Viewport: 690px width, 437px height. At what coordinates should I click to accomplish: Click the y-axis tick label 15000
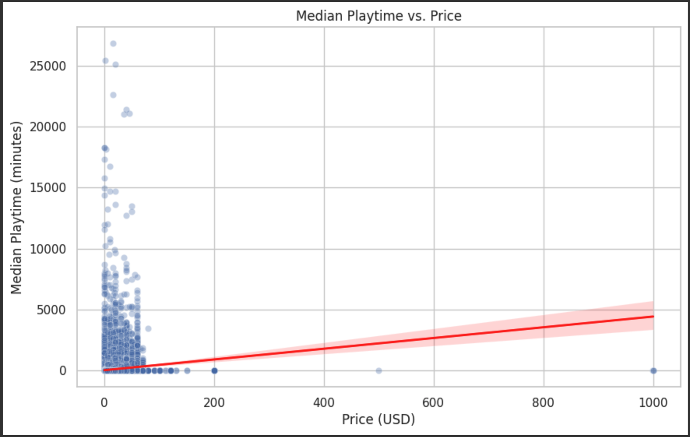[48, 188]
